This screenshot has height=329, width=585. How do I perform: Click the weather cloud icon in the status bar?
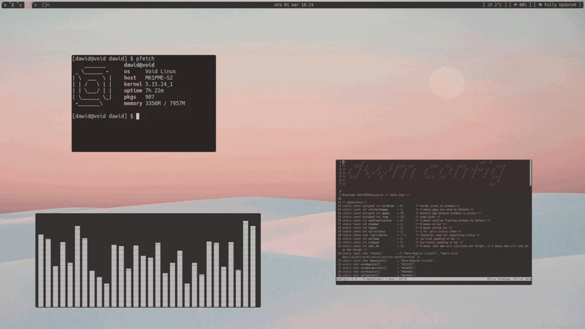pyautogui.click(x=490, y=5)
